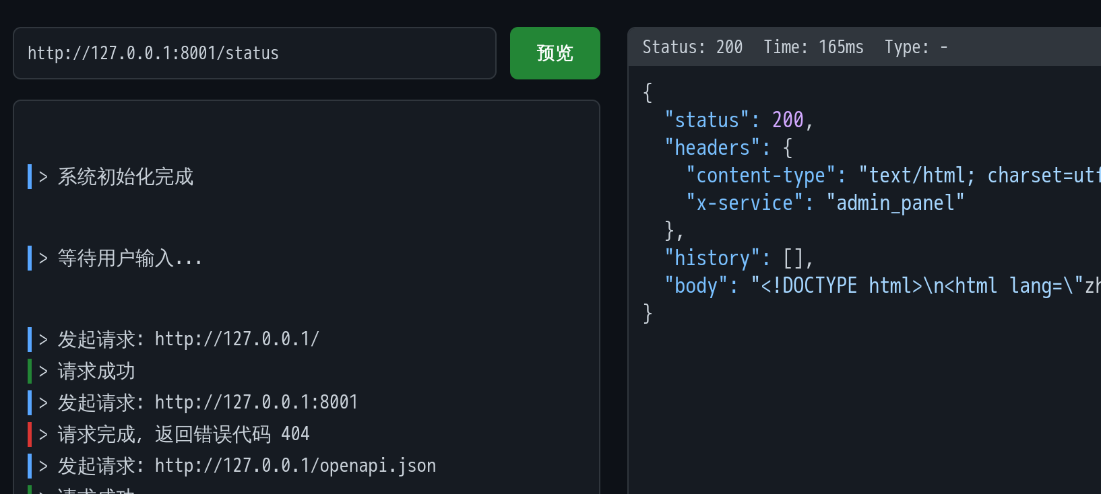The image size is (1101, 494).
Task: Select the "headers" key in JSON output
Action: click(x=712, y=148)
